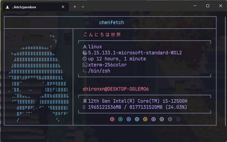Click the terminal icon beside xterm-256color
Screen dimensions: 227x142
(85, 65)
